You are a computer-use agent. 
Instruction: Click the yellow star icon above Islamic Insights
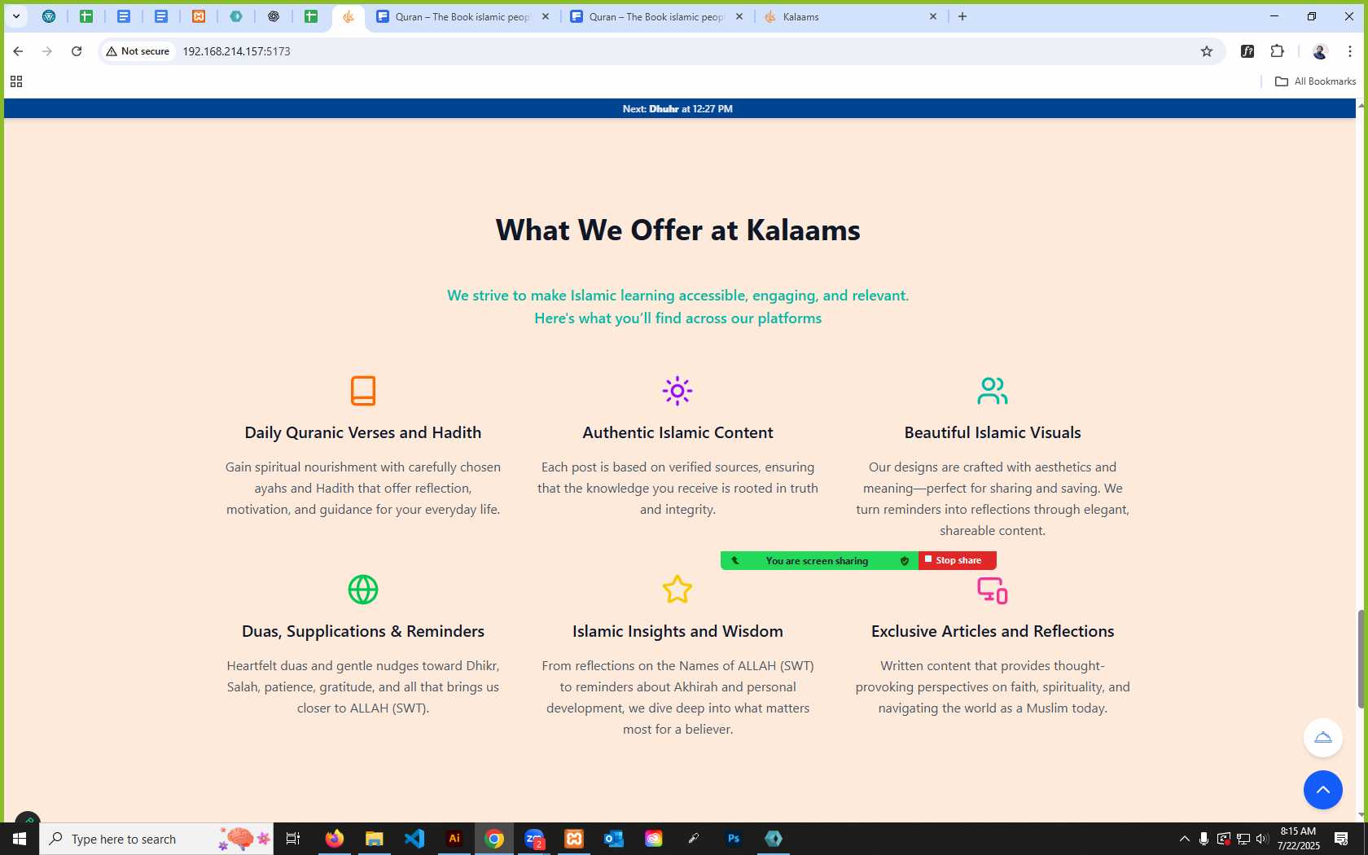pyautogui.click(x=677, y=590)
